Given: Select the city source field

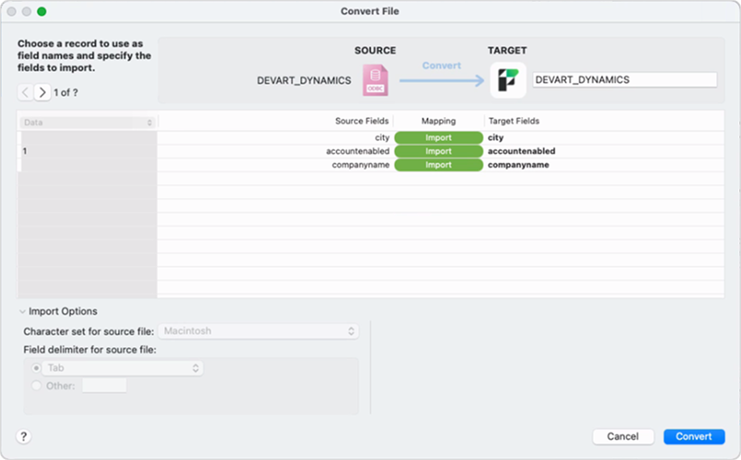Looking at the screenshot, I should [382, 137].
